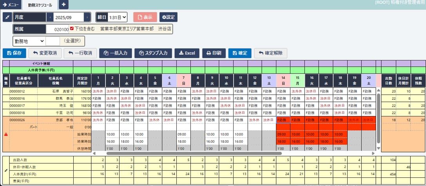Viewport: 426px width, 186px height.
Task: Uncheck the 下位を含む checkbox
Action: (x=72, y=29)
